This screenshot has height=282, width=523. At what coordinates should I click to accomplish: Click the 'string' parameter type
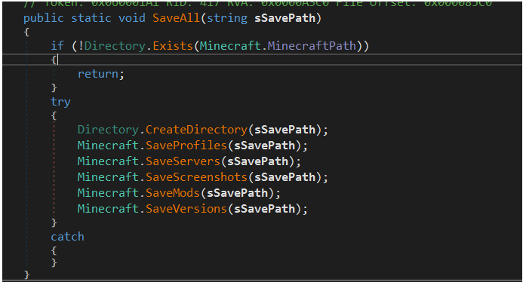(x=227, y=18)
